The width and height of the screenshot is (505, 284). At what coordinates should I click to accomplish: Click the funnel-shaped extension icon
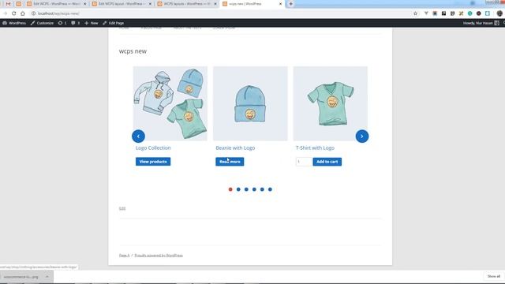click(426, 13)
